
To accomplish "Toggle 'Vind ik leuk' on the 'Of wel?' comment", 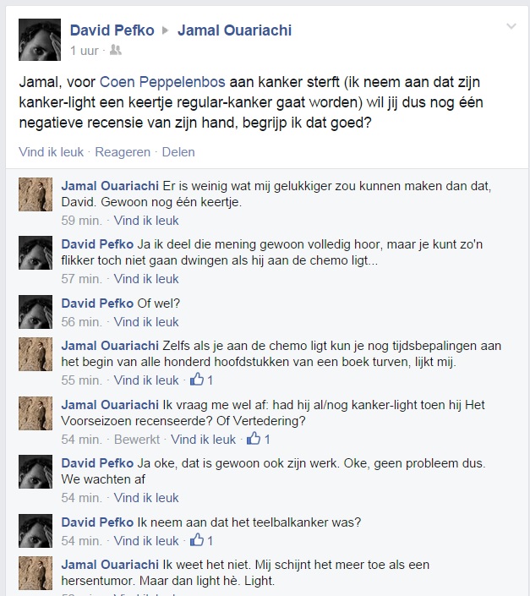I will tap(146, 322).
